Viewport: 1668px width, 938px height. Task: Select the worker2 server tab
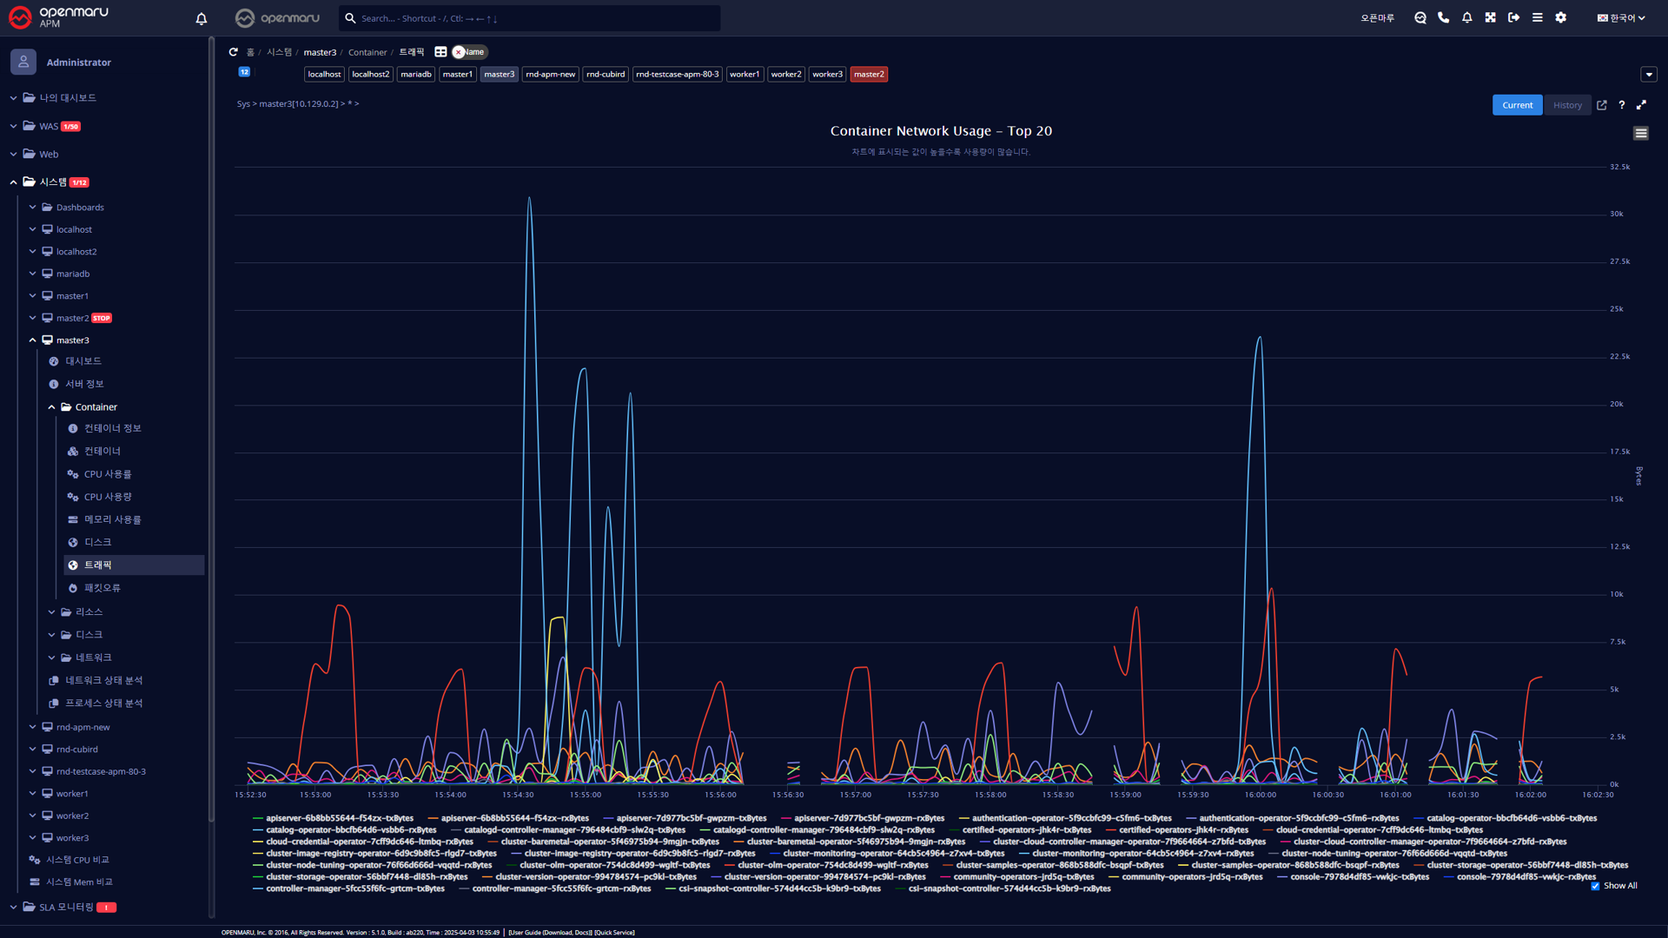pyautogui.click(x=785, y=75)
